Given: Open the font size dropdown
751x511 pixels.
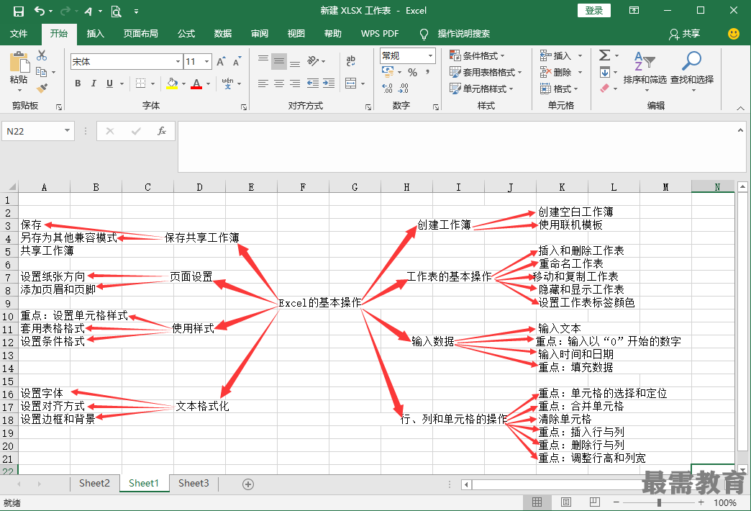Looking at the screenshot, I should pyautogui.click(x=207, y=61).
